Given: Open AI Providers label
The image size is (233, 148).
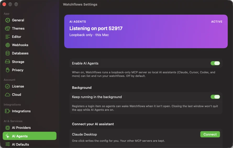Looking at the screenshot, I should [21, 128].
